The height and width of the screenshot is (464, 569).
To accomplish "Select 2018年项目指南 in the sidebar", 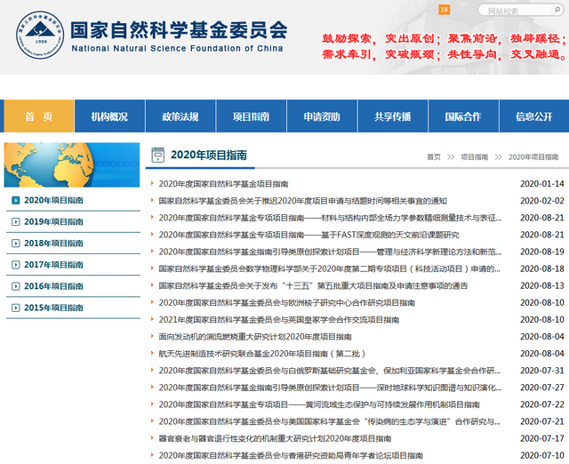I will [53, 243].
